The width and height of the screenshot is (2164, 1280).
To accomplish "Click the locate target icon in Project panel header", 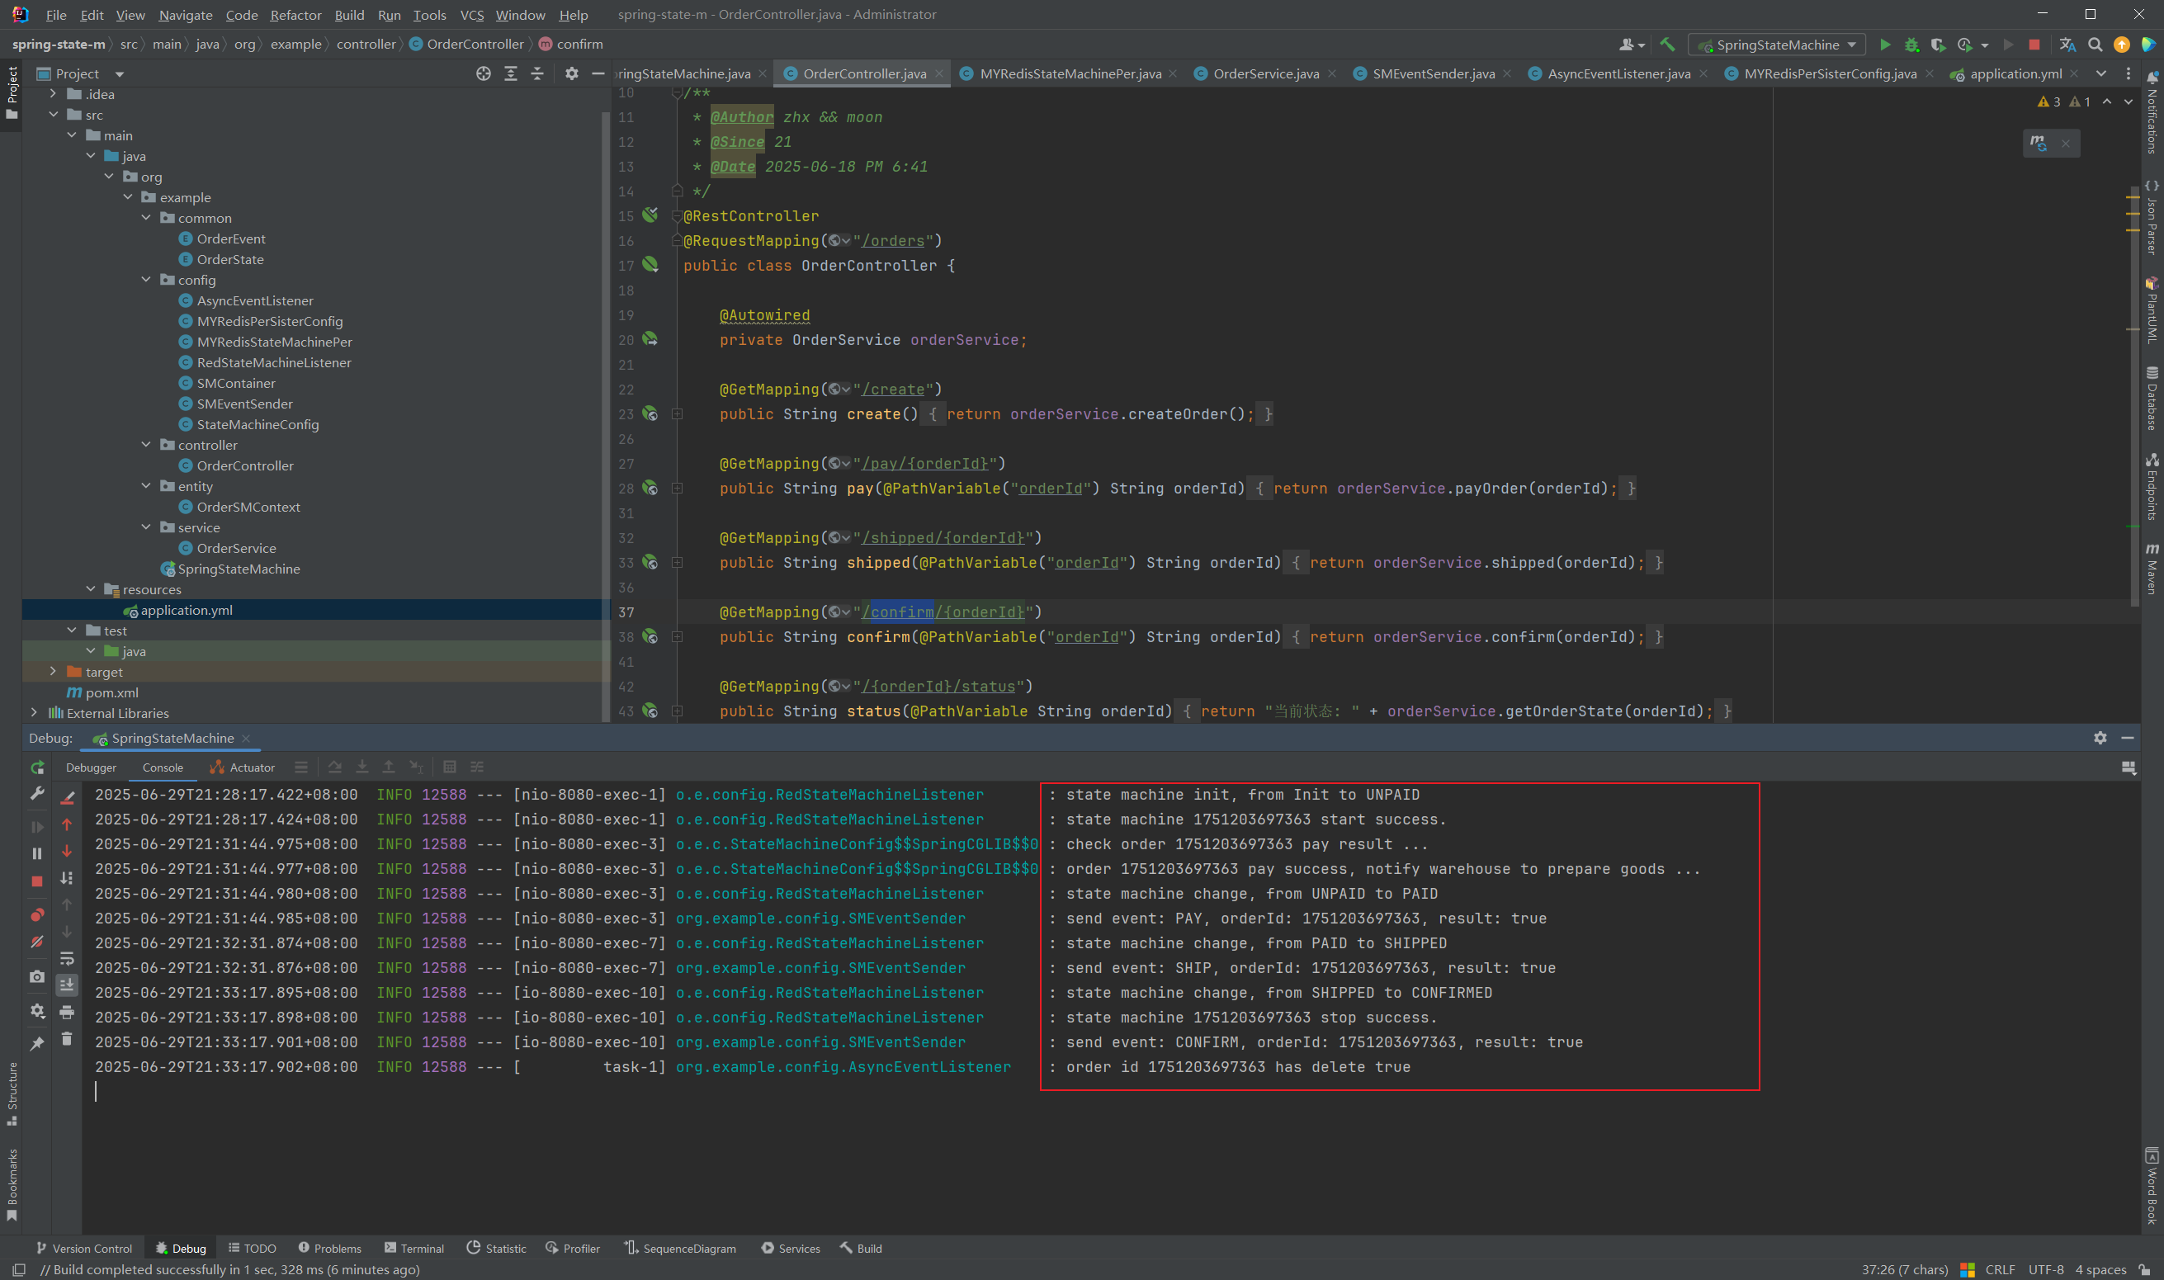I will pyautogui.click(x=484, y=74).
